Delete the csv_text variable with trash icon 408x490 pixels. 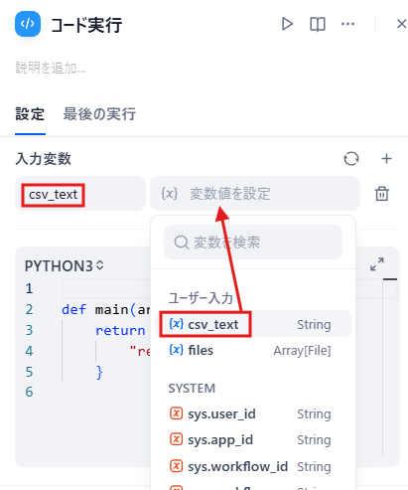tap(382, 194)
